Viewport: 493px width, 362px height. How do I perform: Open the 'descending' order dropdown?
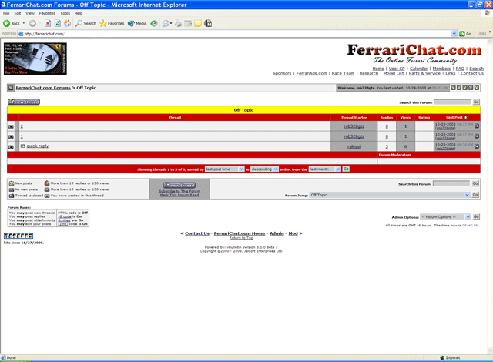point(264,169)
